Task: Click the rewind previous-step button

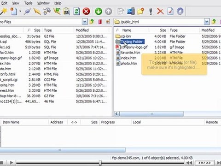Action: pyautogui.click(x=189, y=163)
